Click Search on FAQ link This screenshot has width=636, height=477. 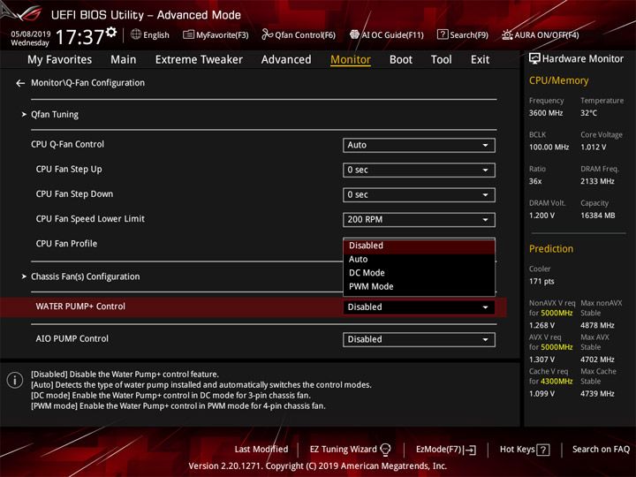[602, 450]
